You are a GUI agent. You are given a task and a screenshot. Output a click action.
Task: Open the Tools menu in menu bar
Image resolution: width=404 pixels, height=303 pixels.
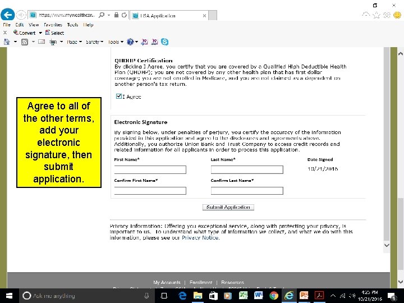click(x=72, y=25)
